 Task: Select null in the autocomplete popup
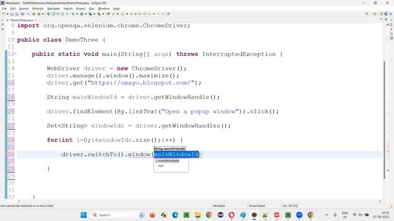tap(161, 166)
